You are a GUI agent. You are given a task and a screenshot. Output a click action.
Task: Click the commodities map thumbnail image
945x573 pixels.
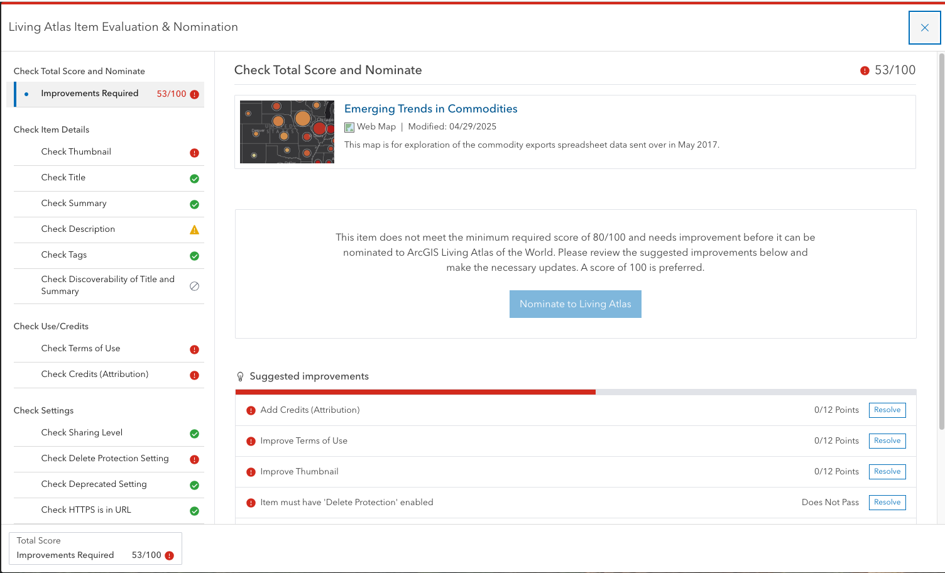tap(287, 131)
